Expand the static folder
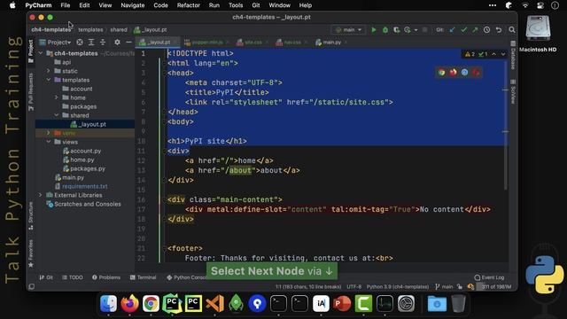The image size is (567, 319). [49, 71]
